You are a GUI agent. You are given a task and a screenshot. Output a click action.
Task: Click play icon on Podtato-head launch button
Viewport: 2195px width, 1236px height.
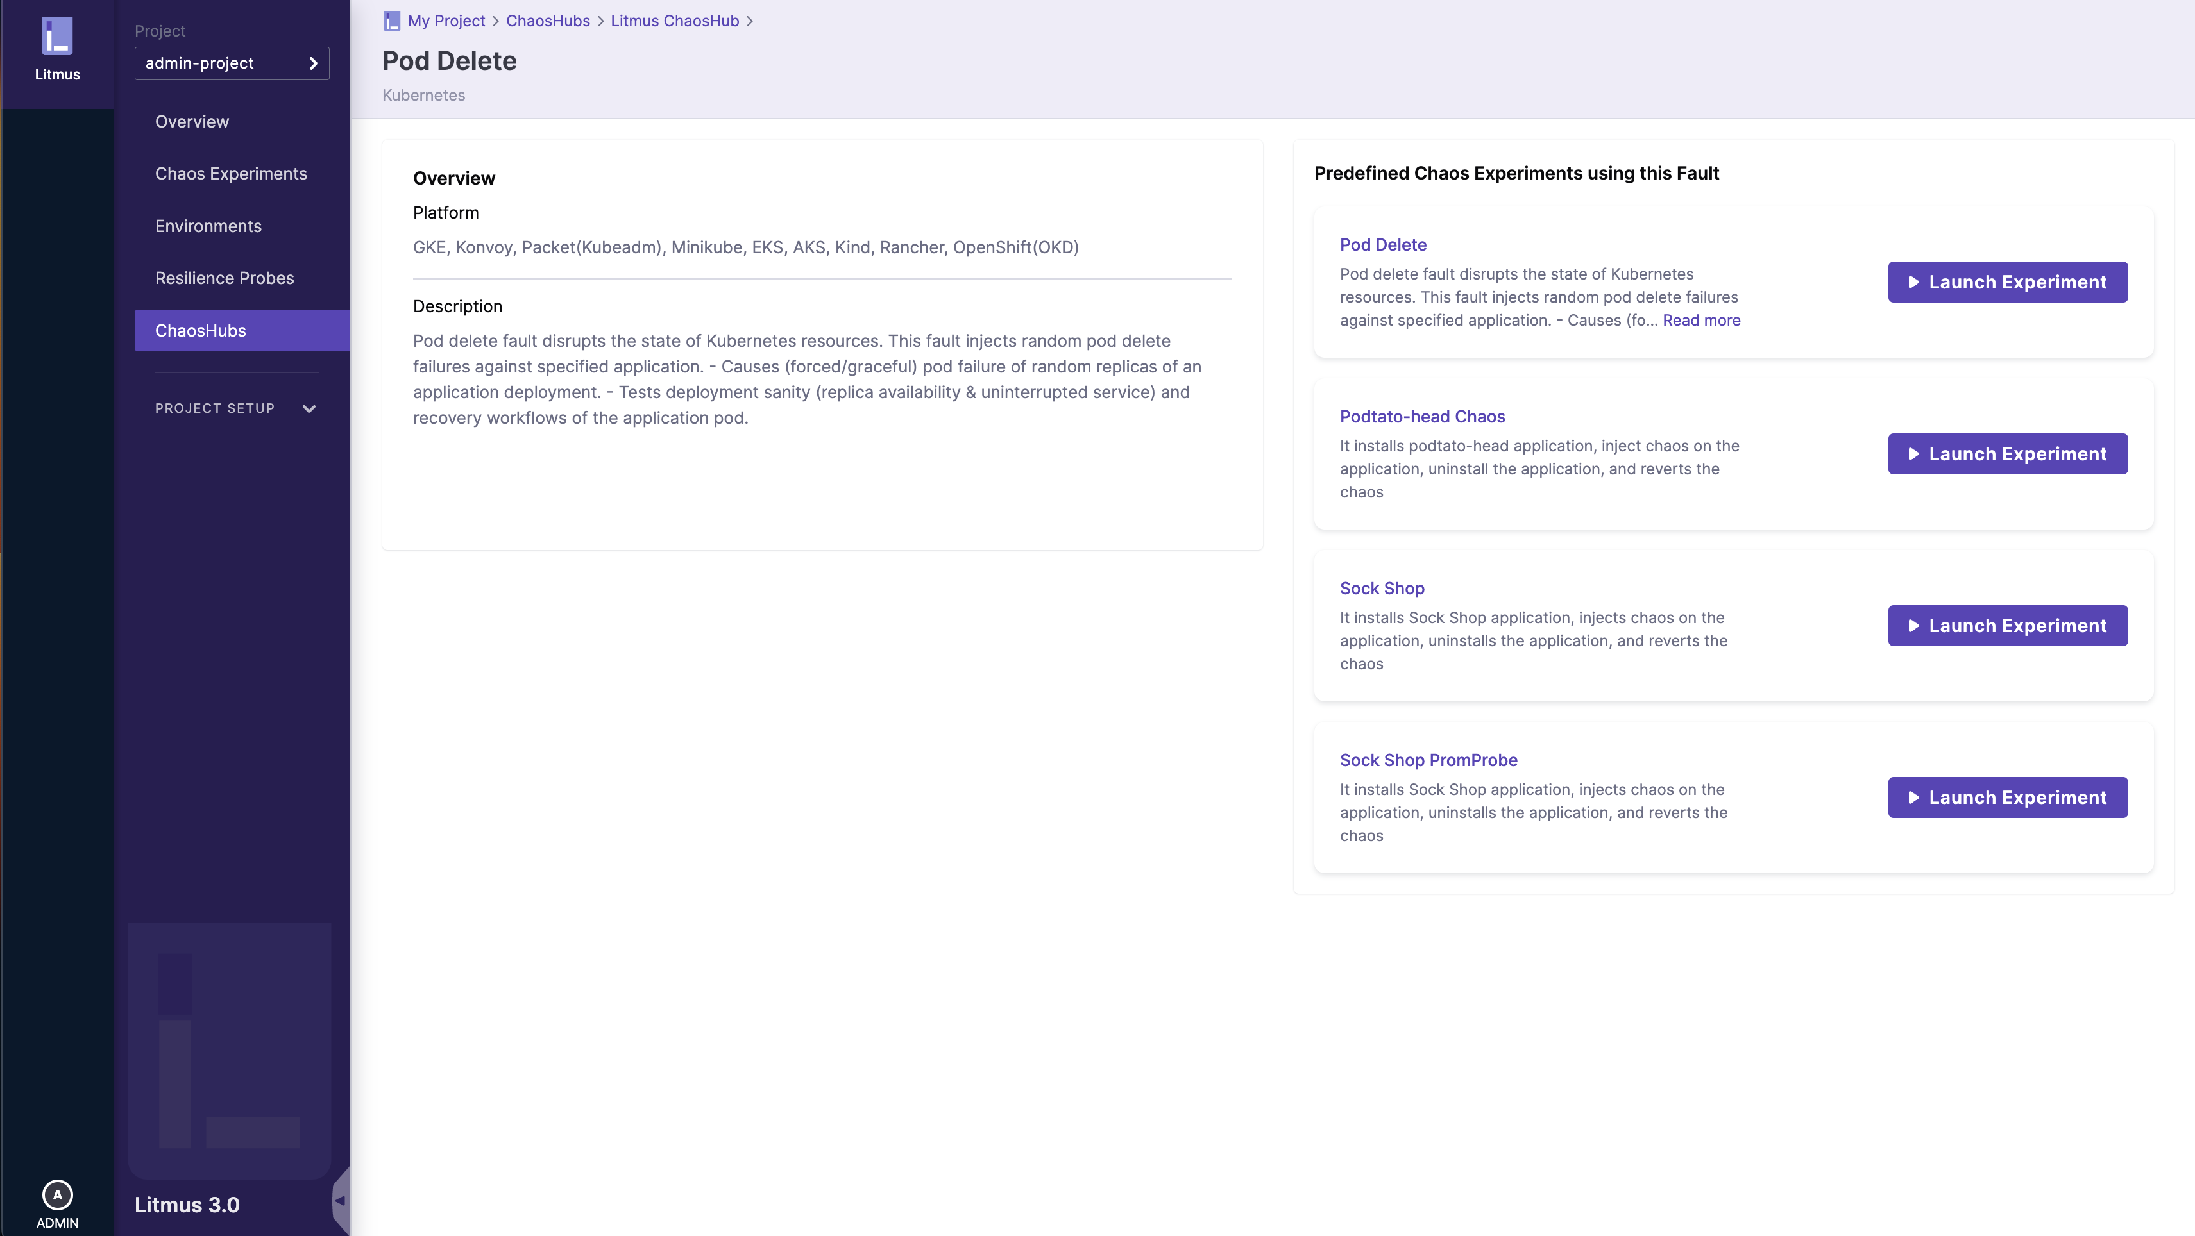pyautogui.click(x=1913, y=454)
